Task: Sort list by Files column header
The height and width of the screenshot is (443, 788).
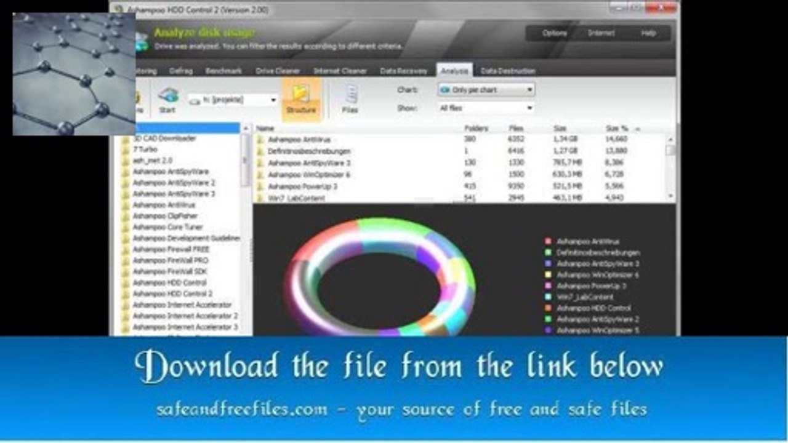Action: point(516,128)
